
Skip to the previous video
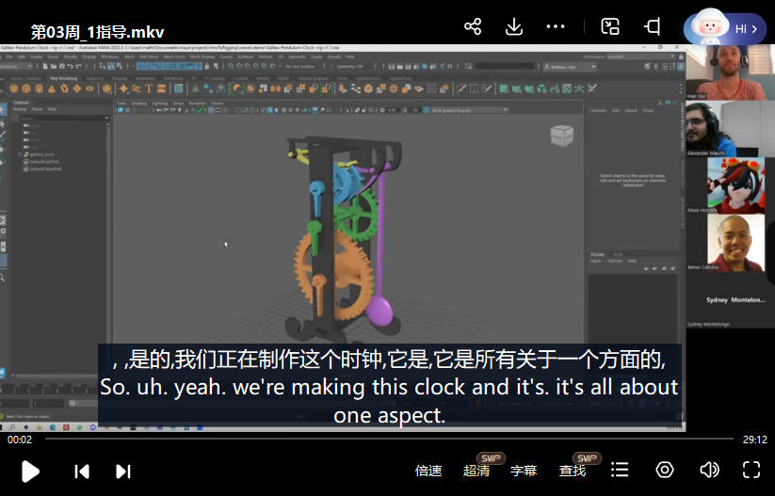pyautogui.click(x=82, y=471)
